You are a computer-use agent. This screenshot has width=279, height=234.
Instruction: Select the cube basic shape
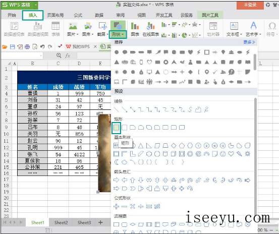click(174, 154)
